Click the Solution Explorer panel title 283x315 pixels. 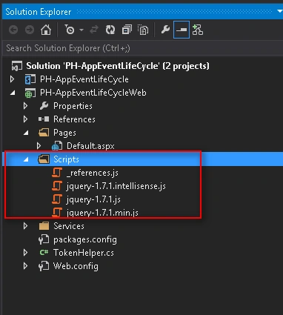(x=39, y=12)
